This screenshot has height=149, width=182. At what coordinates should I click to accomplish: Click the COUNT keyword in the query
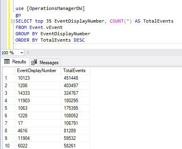click(x=117, y=21)
